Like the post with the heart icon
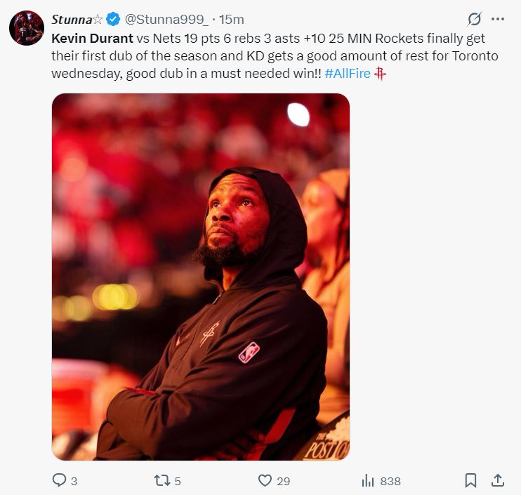The height and width of the screenshot is (495, 521). pyautogui.click(x=265, y=480)
